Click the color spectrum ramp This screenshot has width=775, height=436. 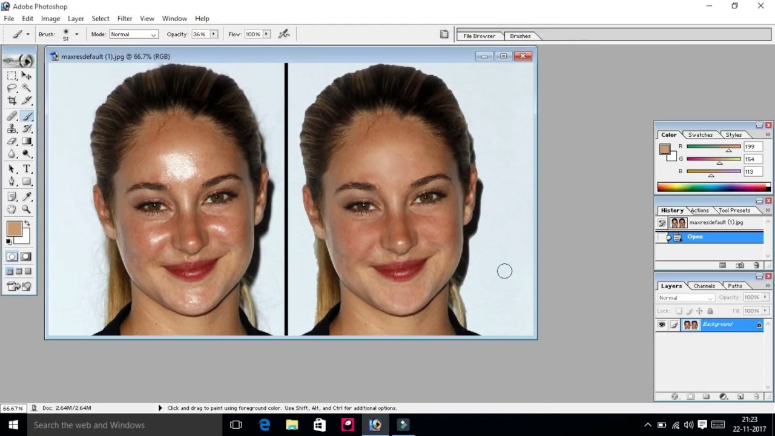pyautogui.click(x=714, y=187)
